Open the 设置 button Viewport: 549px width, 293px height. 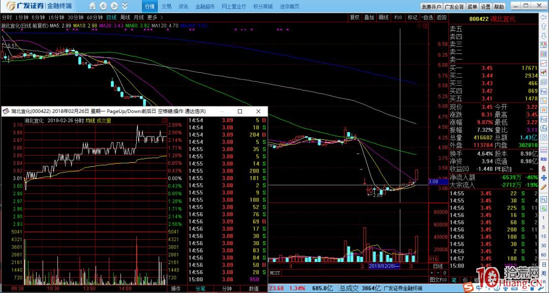coord(485,7)
